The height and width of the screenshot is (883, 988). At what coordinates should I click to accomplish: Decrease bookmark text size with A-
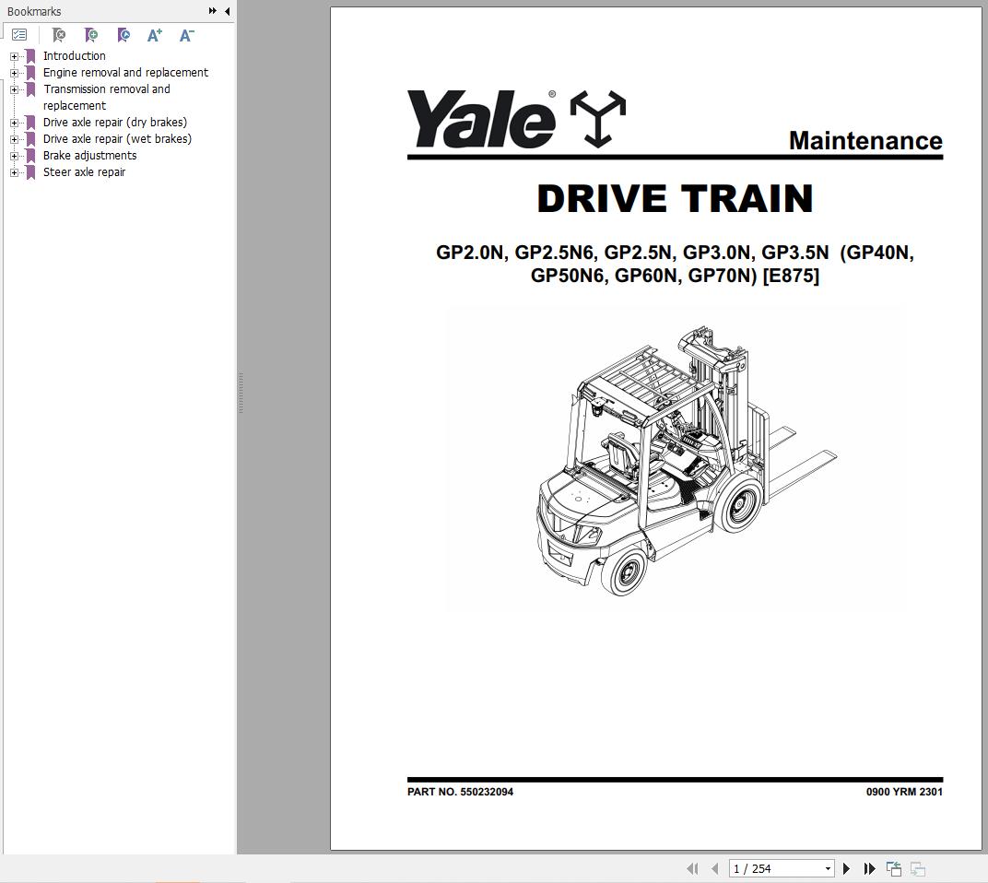point(186,35)
